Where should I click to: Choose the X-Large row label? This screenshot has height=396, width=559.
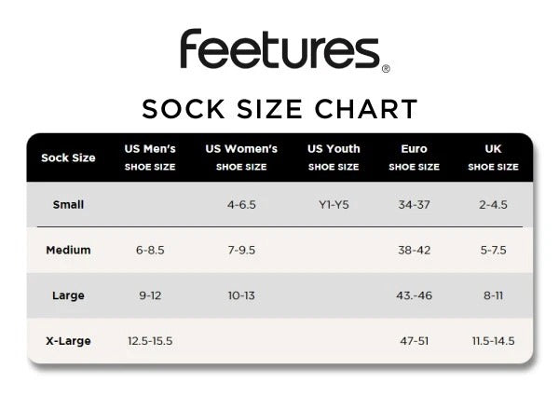68,341
